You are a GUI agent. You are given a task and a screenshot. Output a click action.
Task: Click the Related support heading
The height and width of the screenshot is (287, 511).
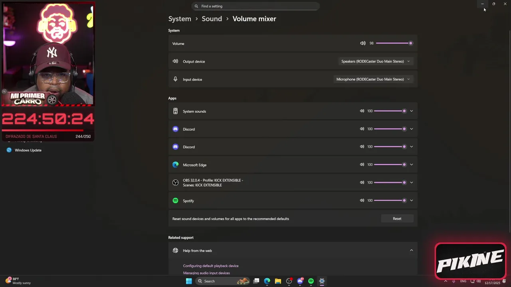point(181,238)
